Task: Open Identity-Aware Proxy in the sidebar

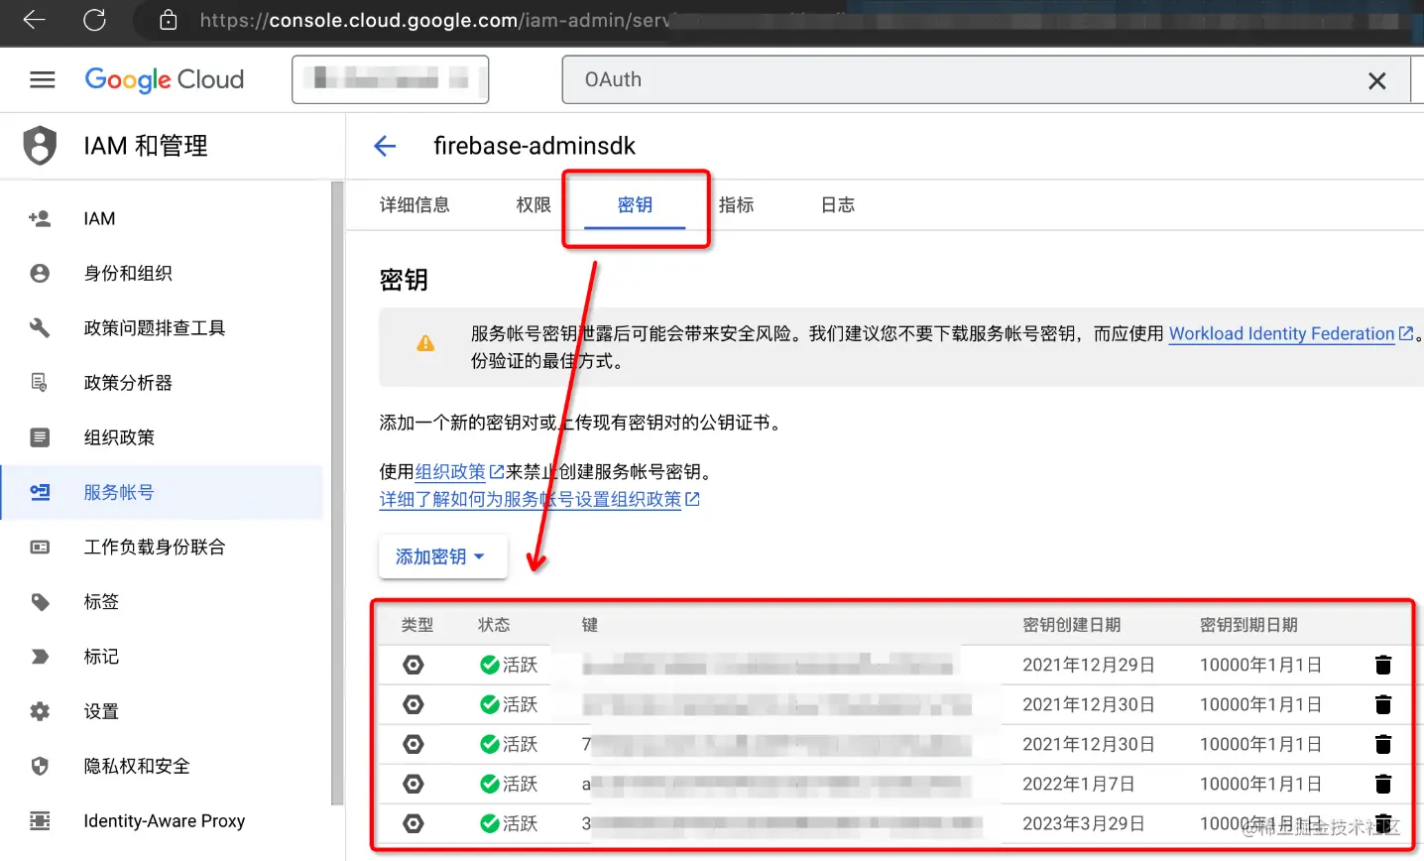Action: (163, 820)
